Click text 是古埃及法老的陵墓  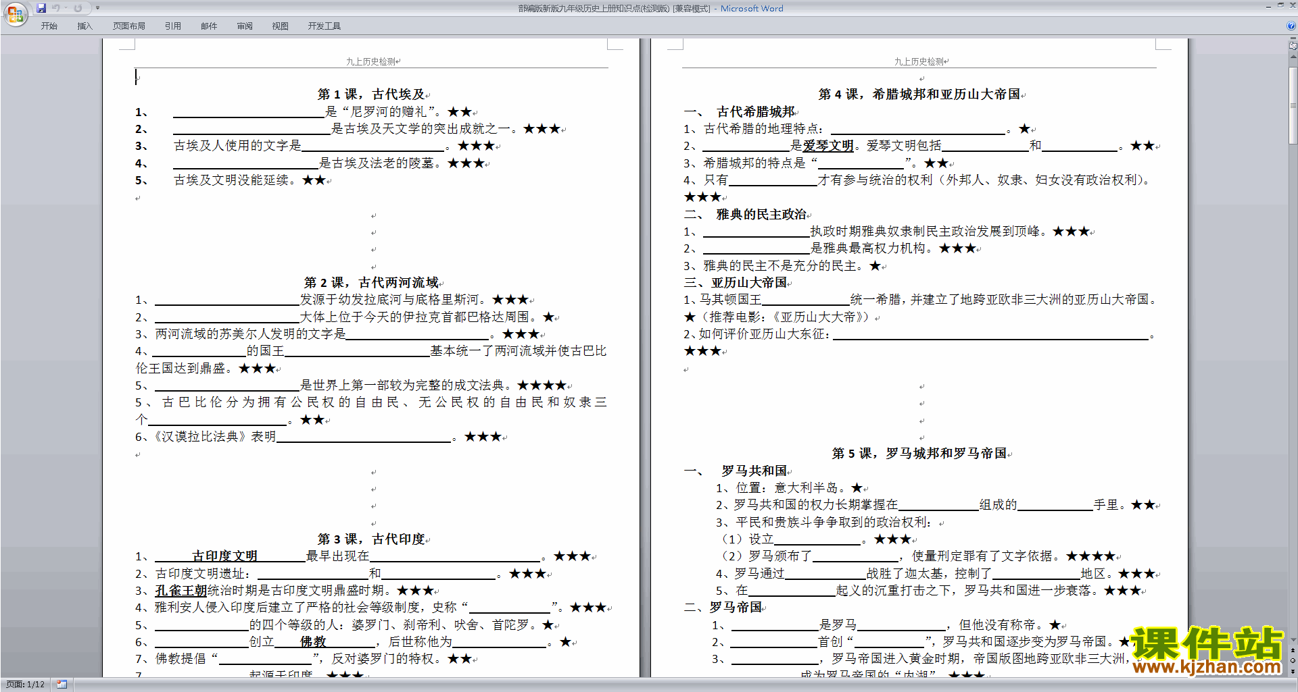381,163
